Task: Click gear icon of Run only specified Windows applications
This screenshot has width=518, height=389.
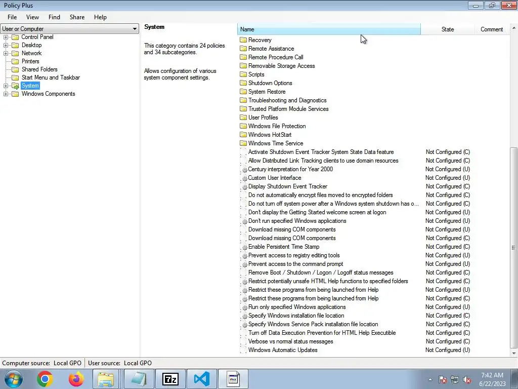Action: tap(244, 307)
